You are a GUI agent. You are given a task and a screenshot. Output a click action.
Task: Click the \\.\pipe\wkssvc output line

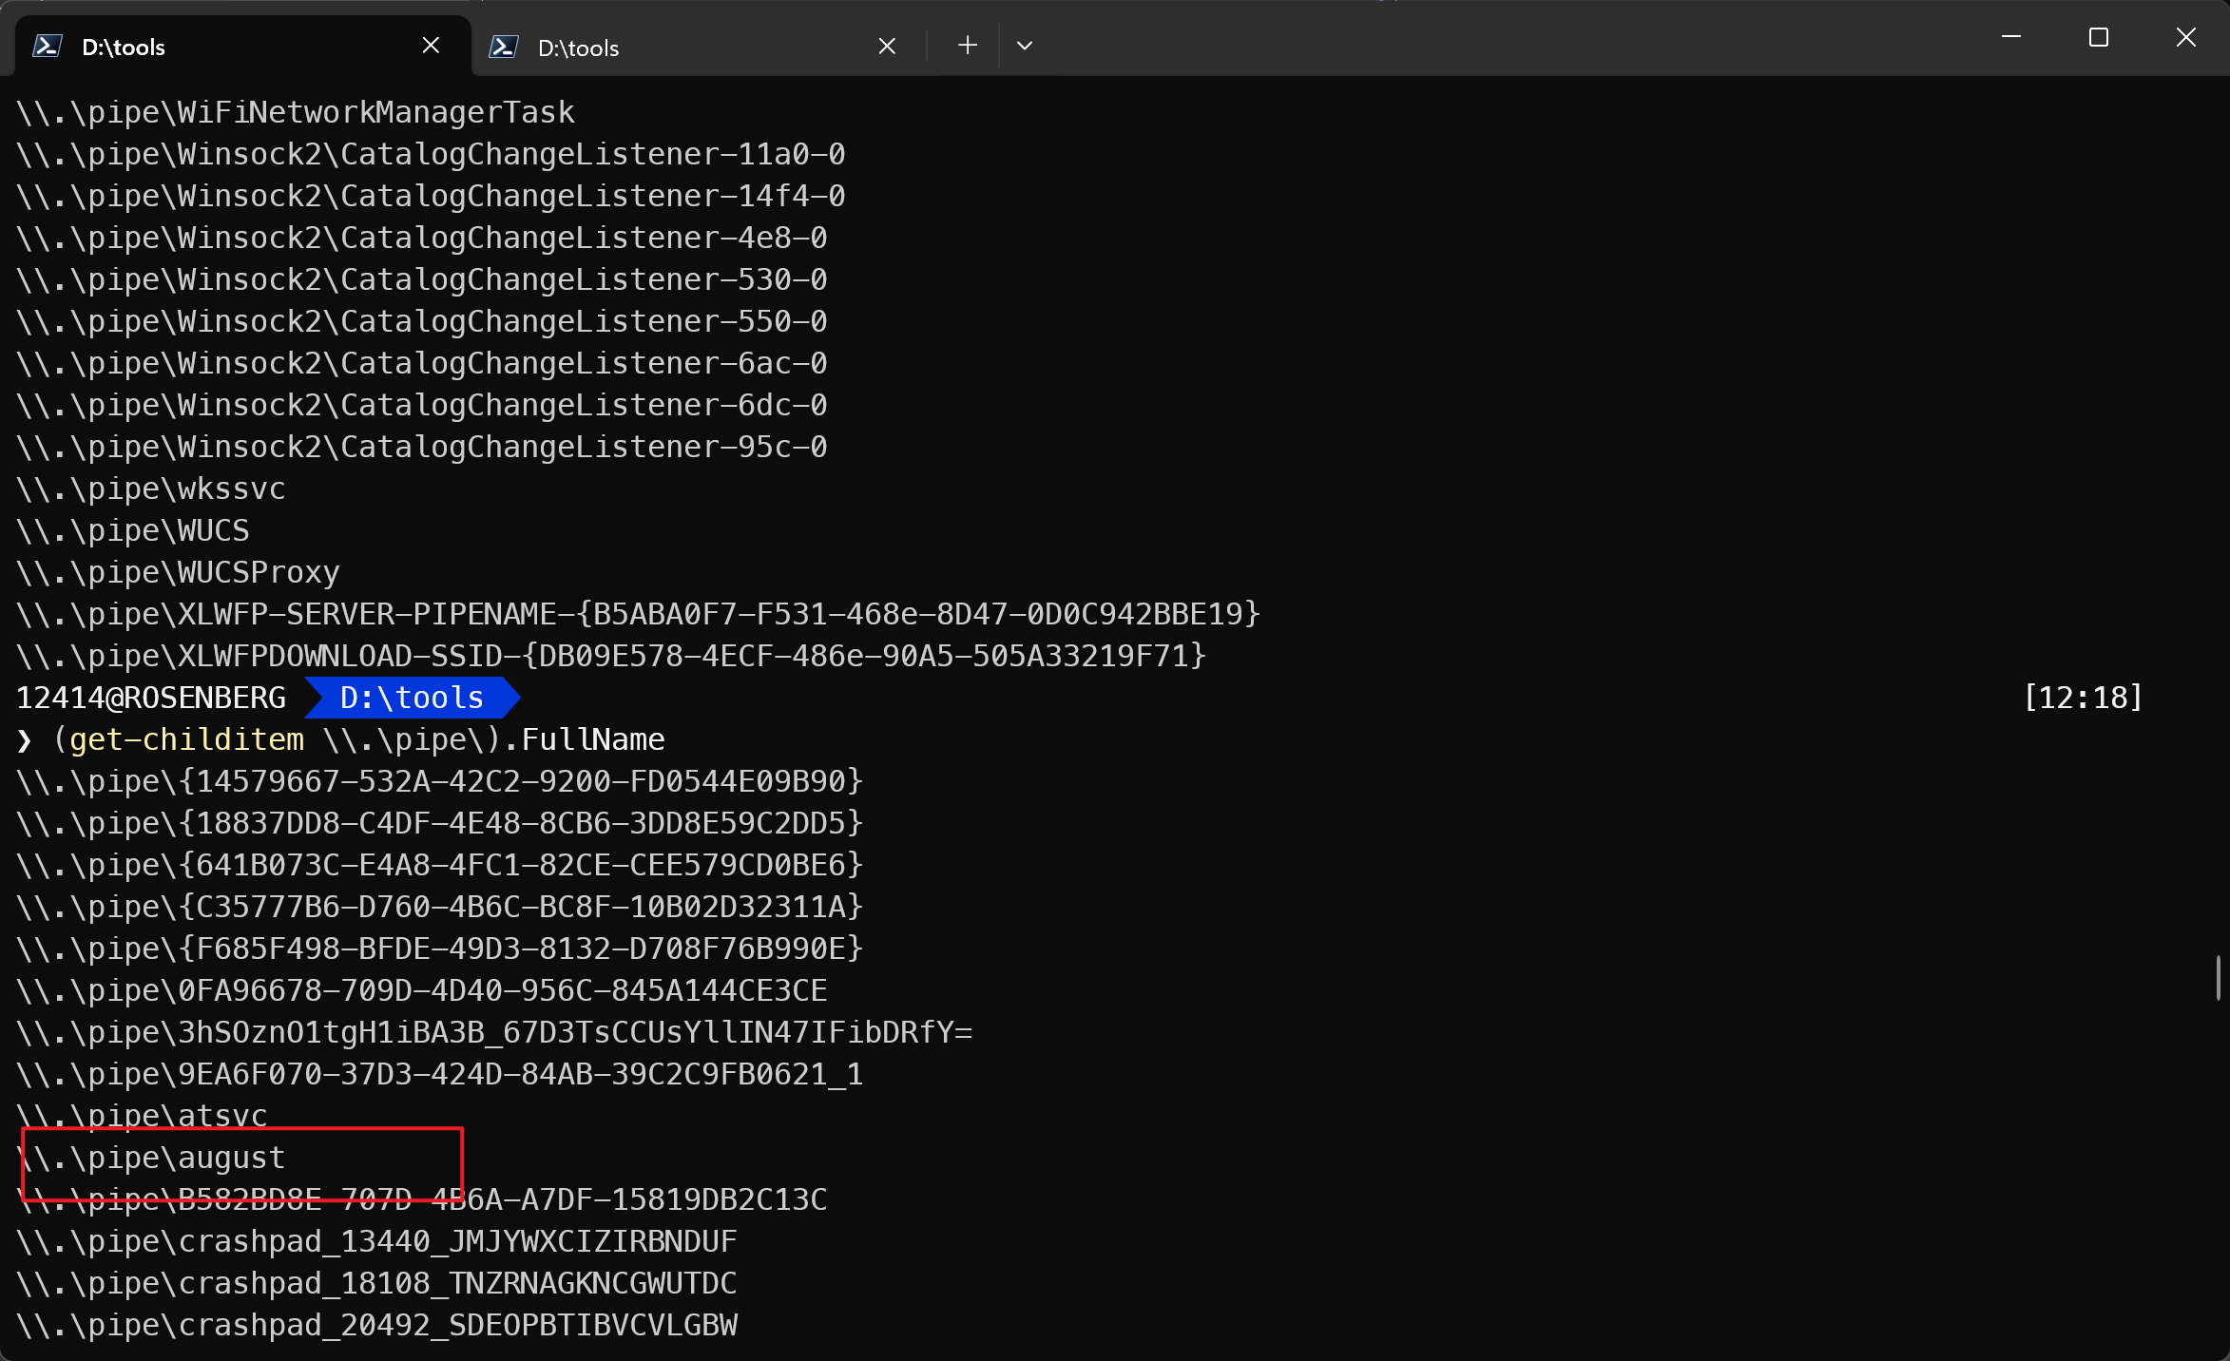coord(152,489)
